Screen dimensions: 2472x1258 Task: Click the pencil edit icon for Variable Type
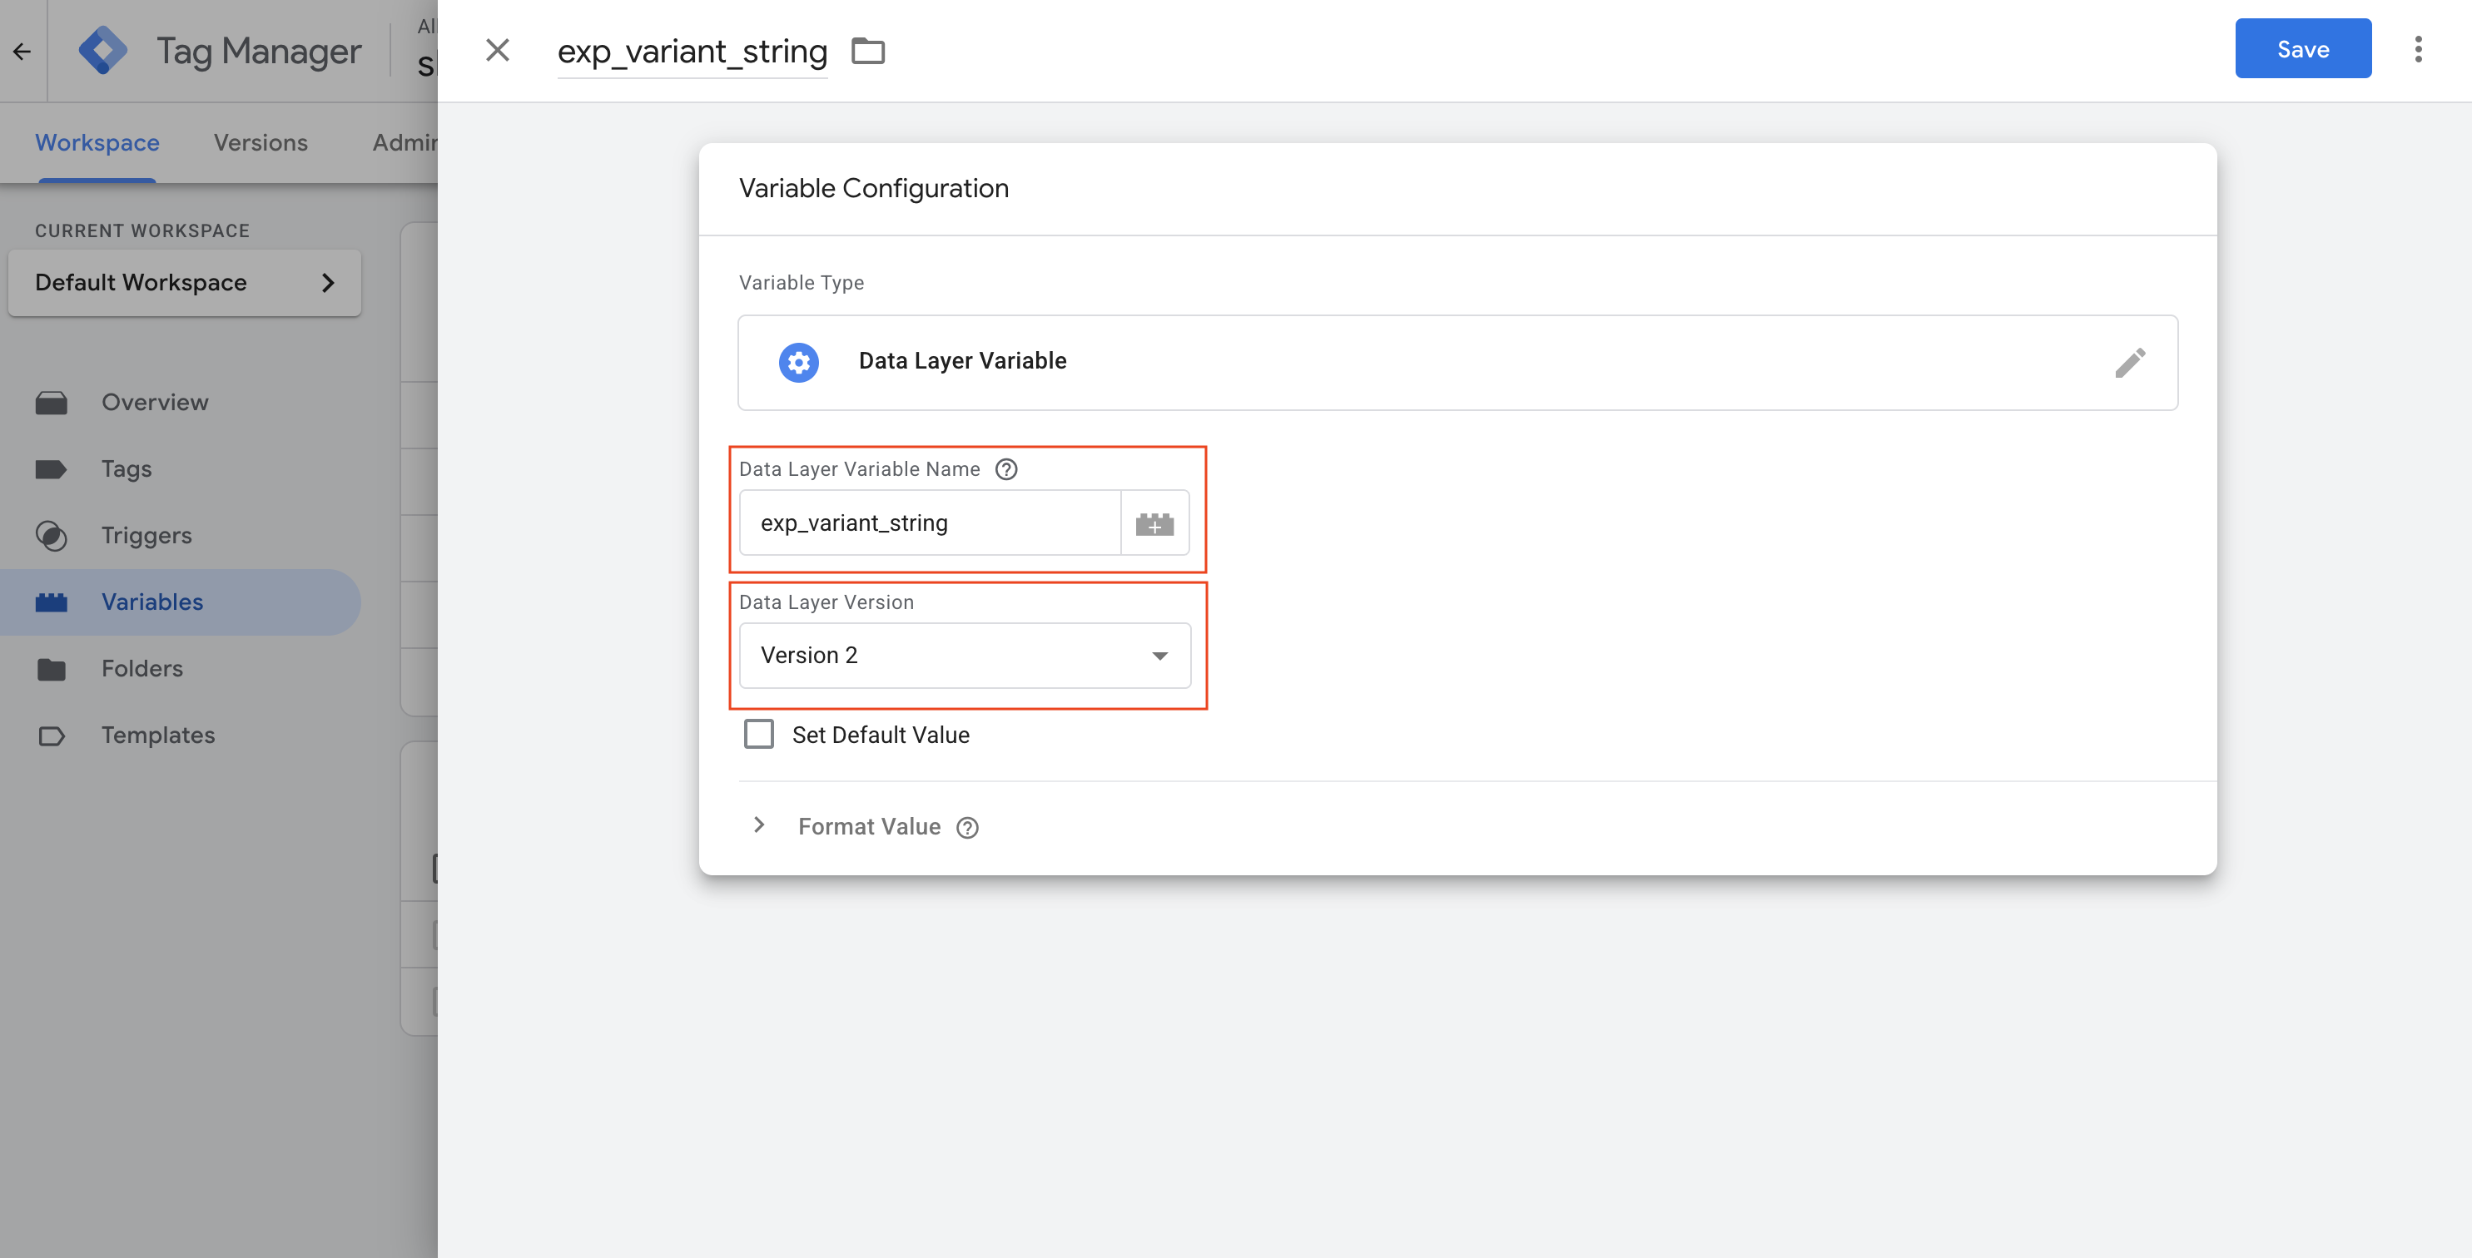(x=2129, y=363)
